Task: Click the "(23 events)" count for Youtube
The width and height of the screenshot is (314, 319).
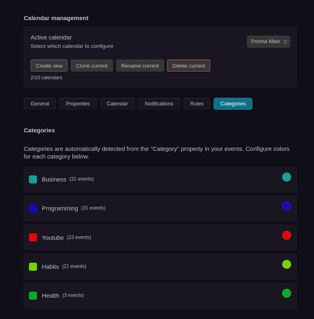Action: (x=79, y=237)
